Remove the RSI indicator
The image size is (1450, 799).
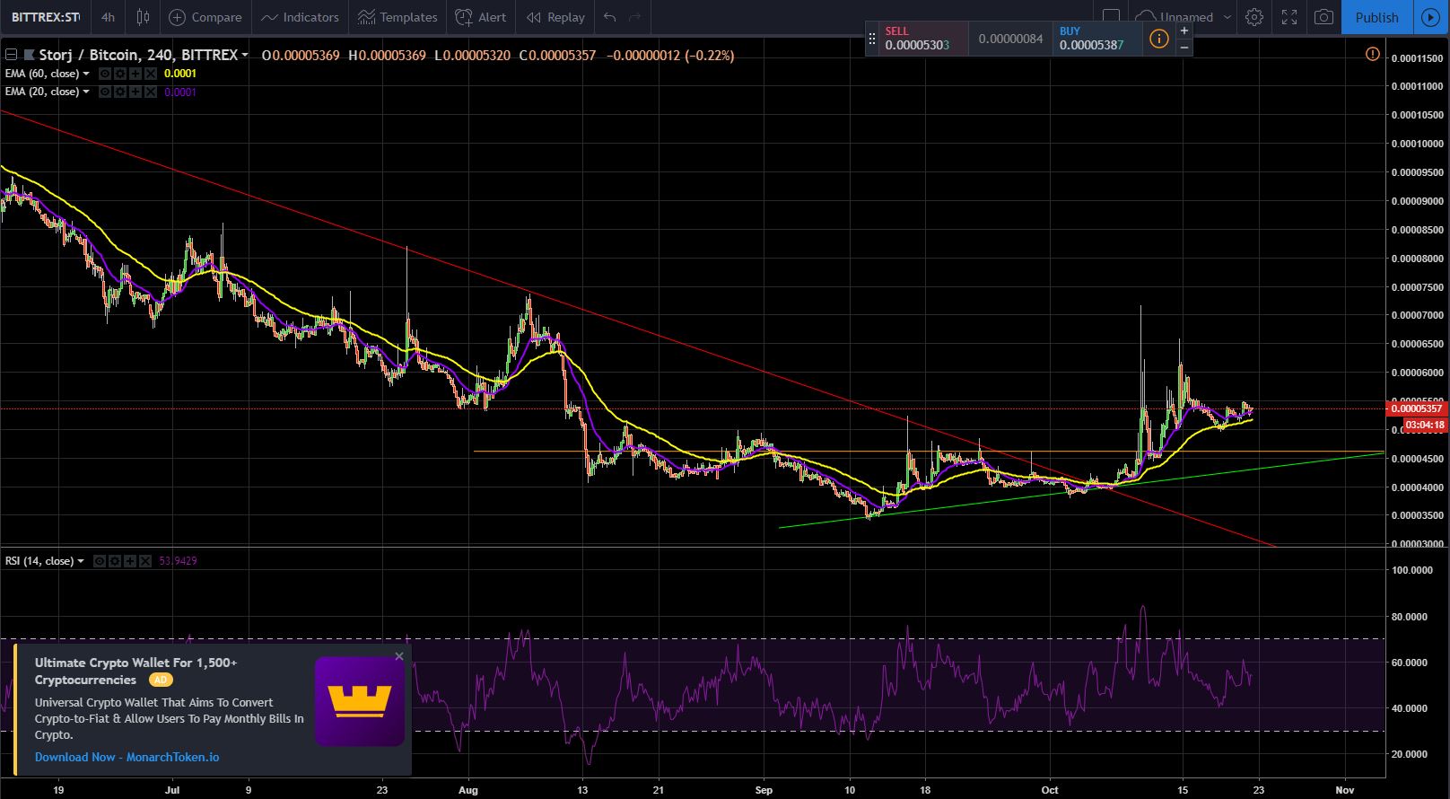[x=145, y=561]
